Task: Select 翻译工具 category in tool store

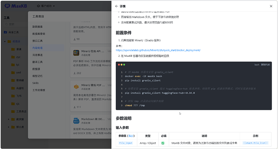Action: coord(37,62)
